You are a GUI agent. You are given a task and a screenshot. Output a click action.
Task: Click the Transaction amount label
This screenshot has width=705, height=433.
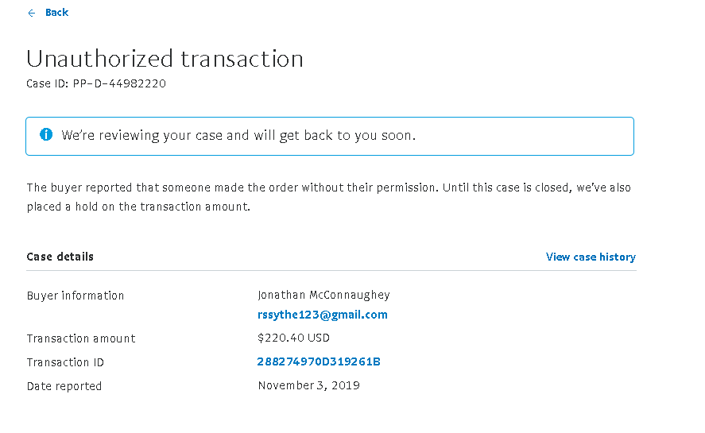tap(81, 338)
